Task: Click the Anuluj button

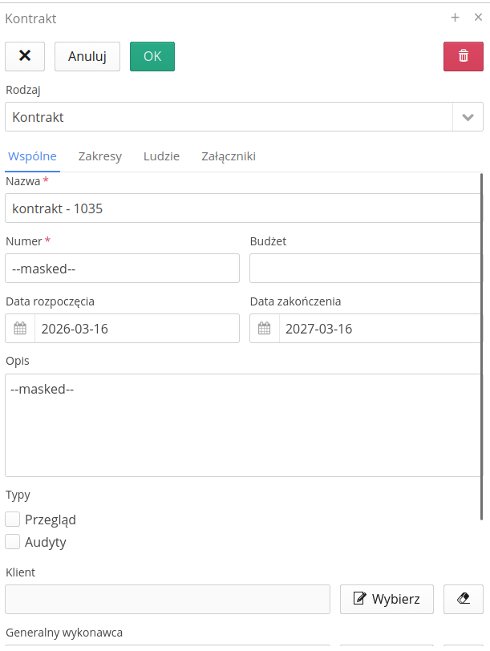Action: [x=87, y=56]
